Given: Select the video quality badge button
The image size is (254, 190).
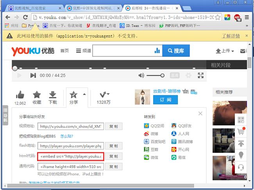Looking at the screenshot, I should pos(175,75).
